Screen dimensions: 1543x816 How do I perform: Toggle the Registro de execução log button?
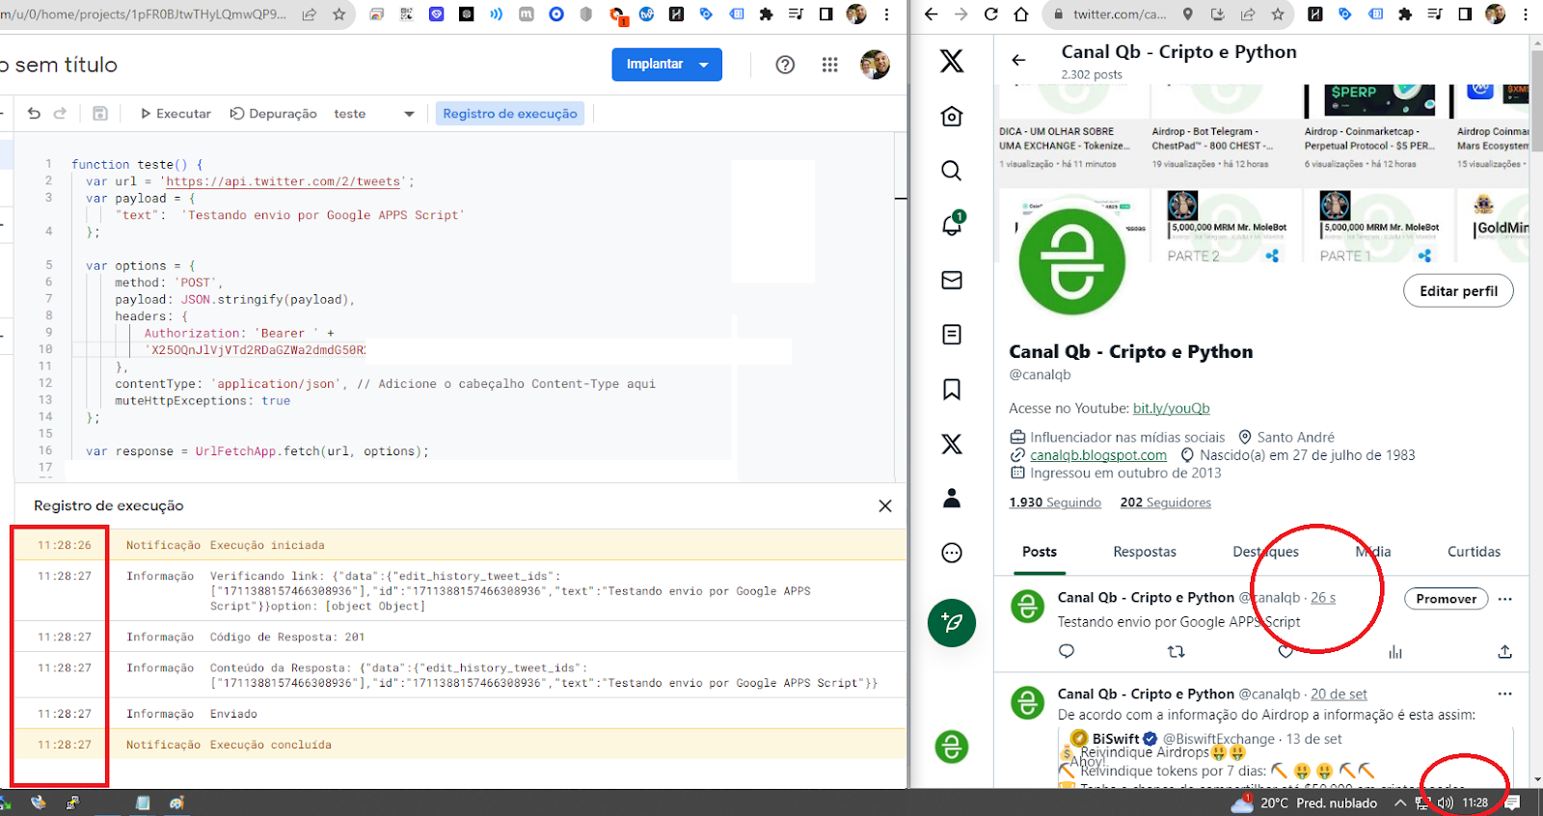tap(510, 113)
